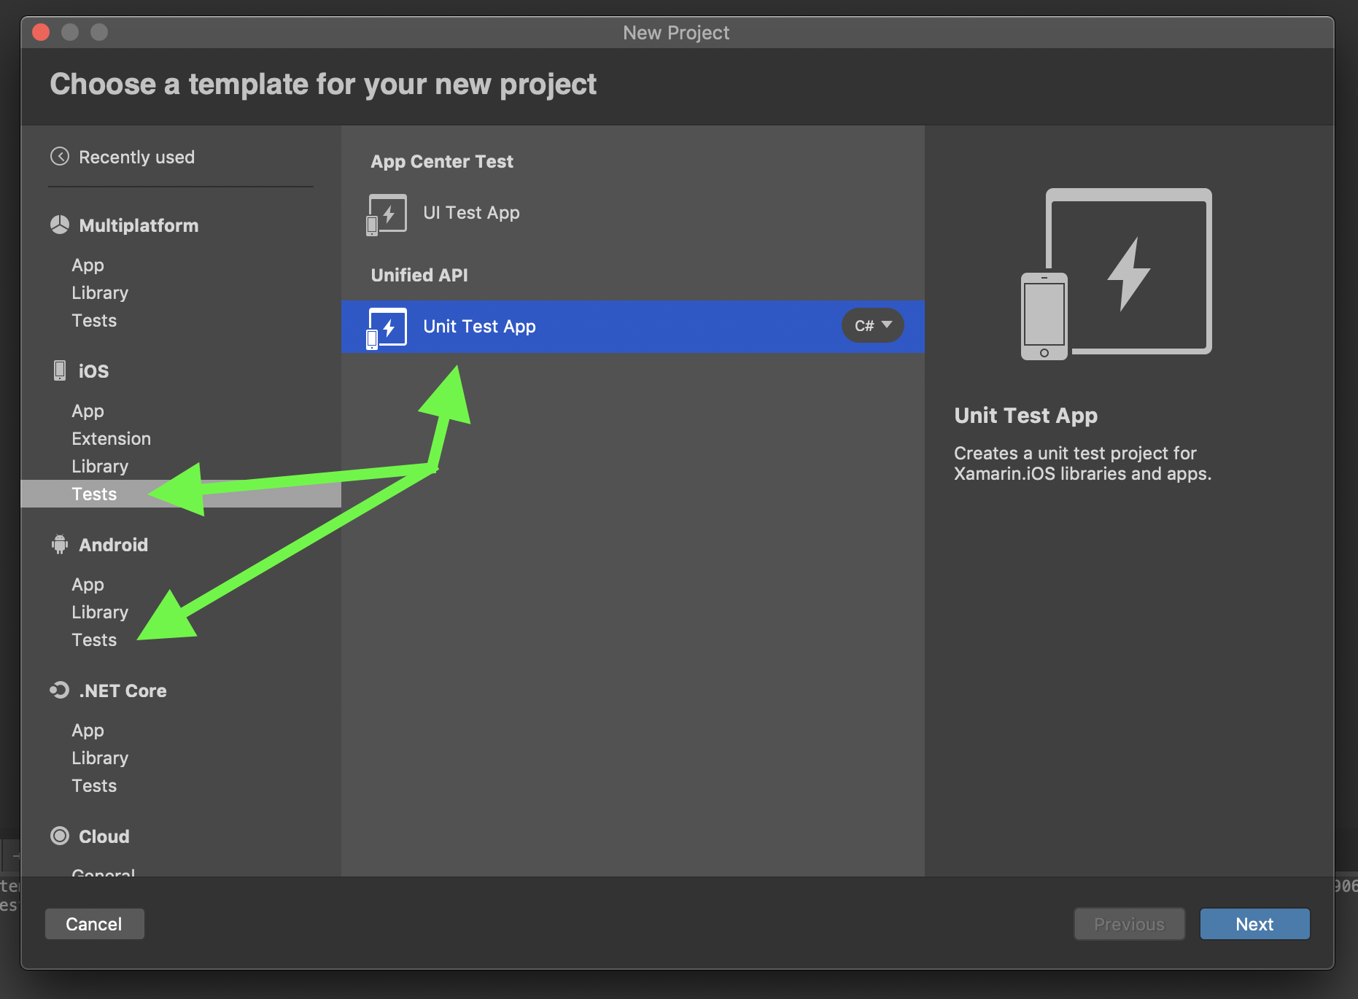The width and height of the screenshot is (1358, 999).
Task: Select the Android robot icon
Action: click(58, 545)
